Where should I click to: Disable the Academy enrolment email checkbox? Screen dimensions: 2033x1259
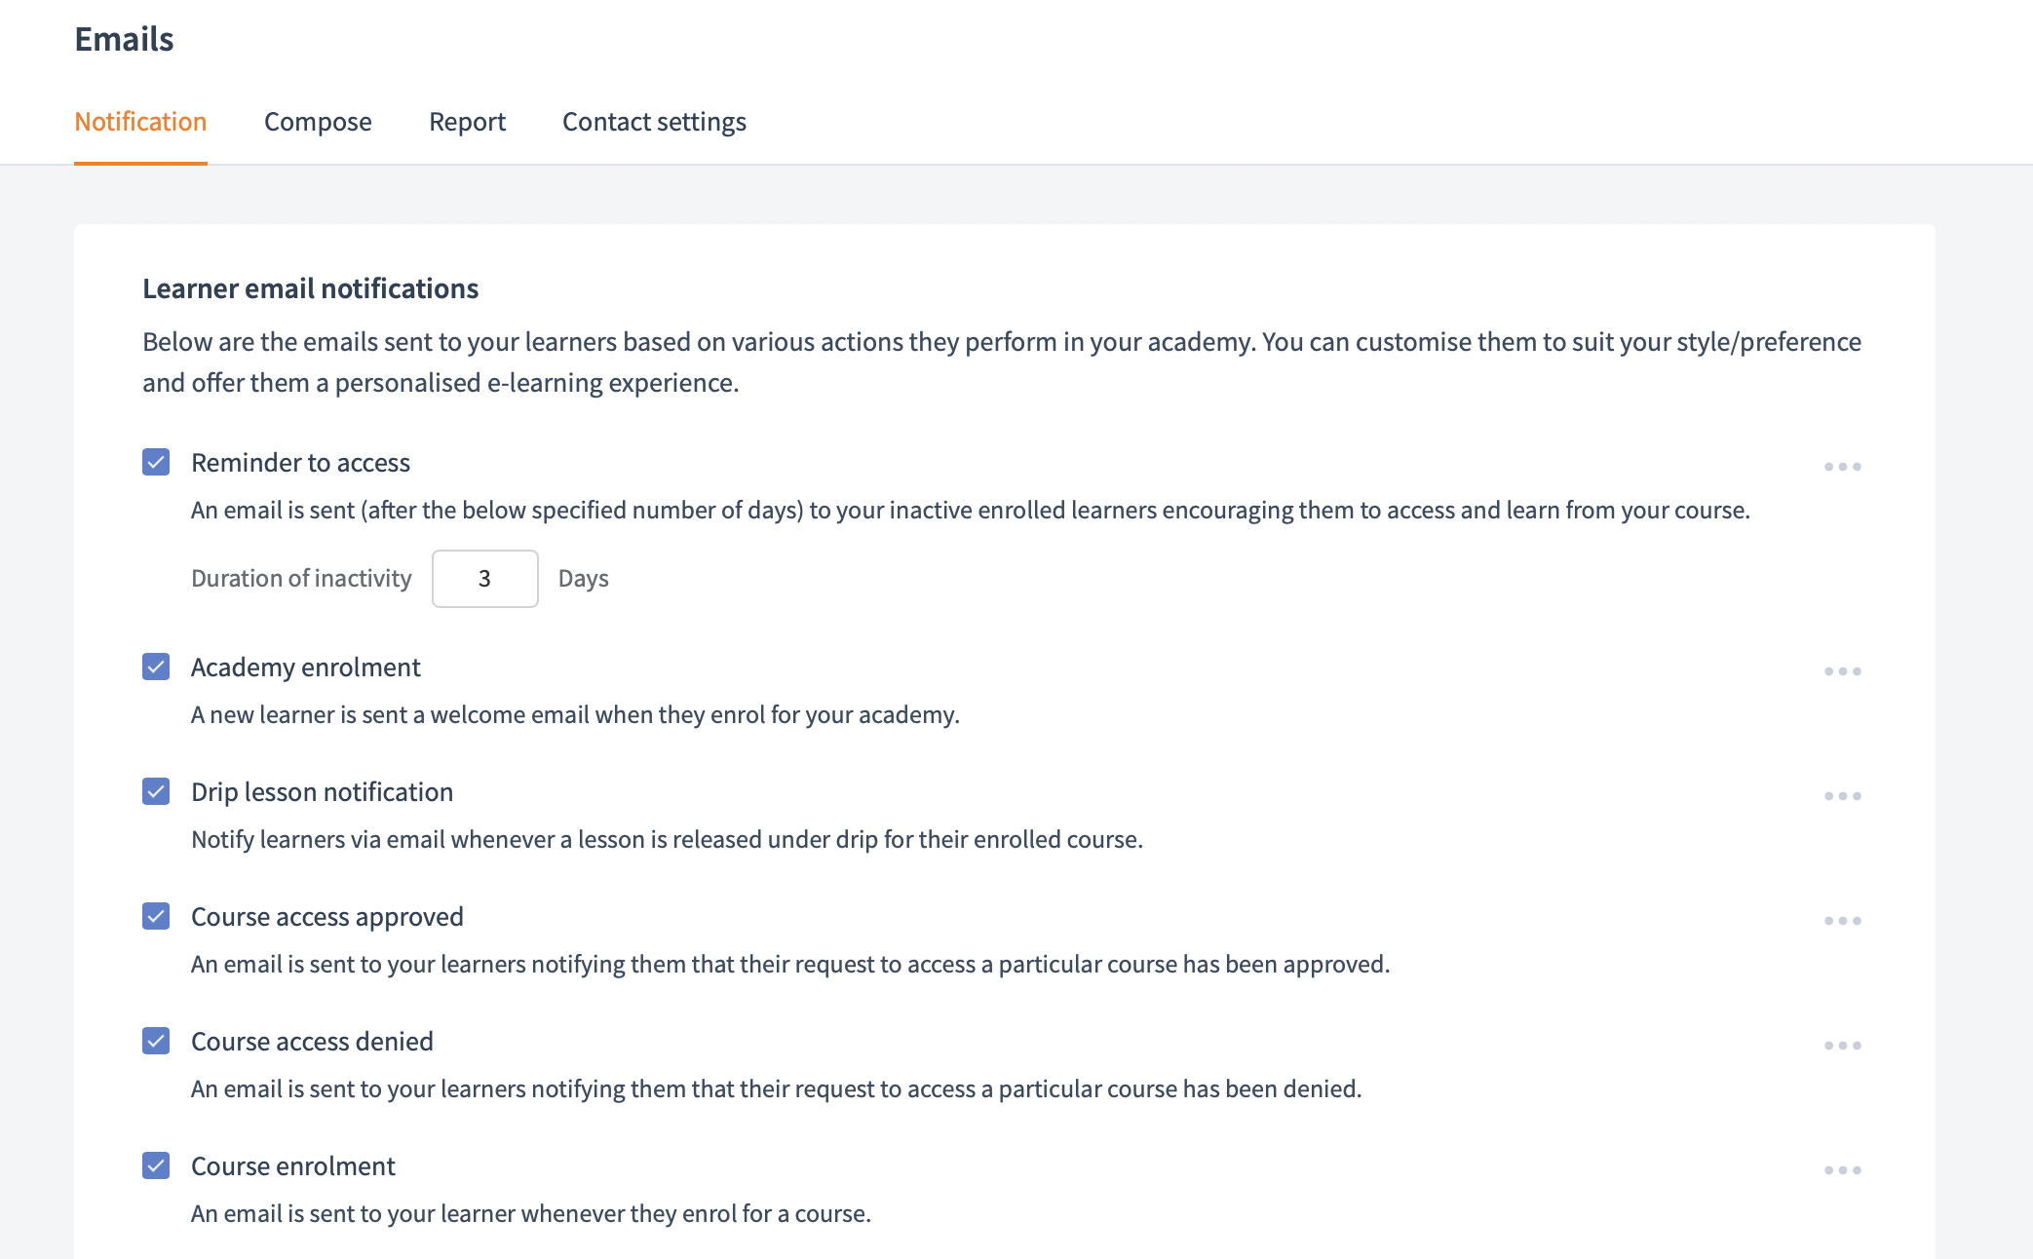click(156, 667)
